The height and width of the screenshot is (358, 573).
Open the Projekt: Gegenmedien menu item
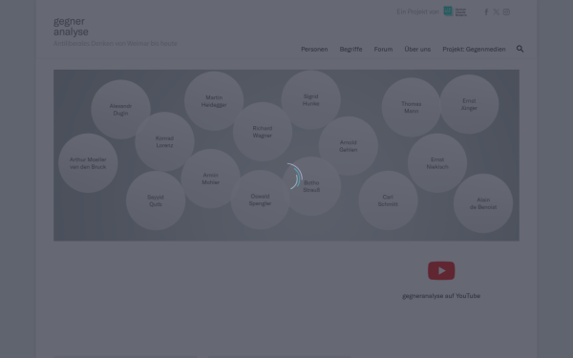coord(474,49)
